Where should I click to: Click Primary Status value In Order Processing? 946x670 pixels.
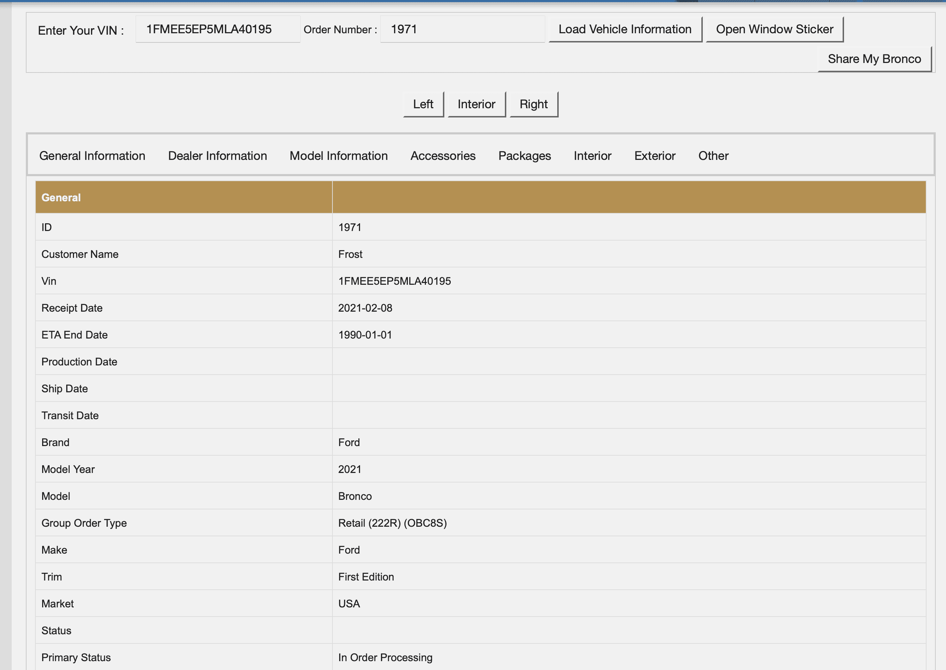385,657
